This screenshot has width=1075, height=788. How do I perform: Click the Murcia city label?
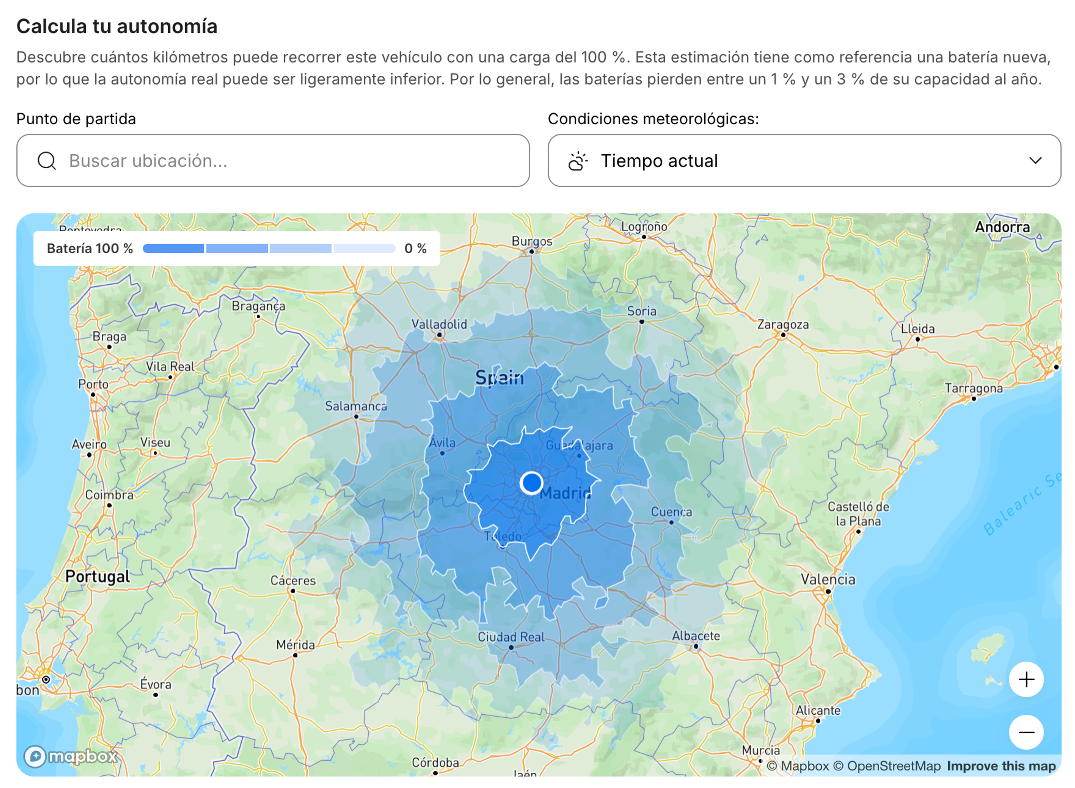tap(760, 750)
